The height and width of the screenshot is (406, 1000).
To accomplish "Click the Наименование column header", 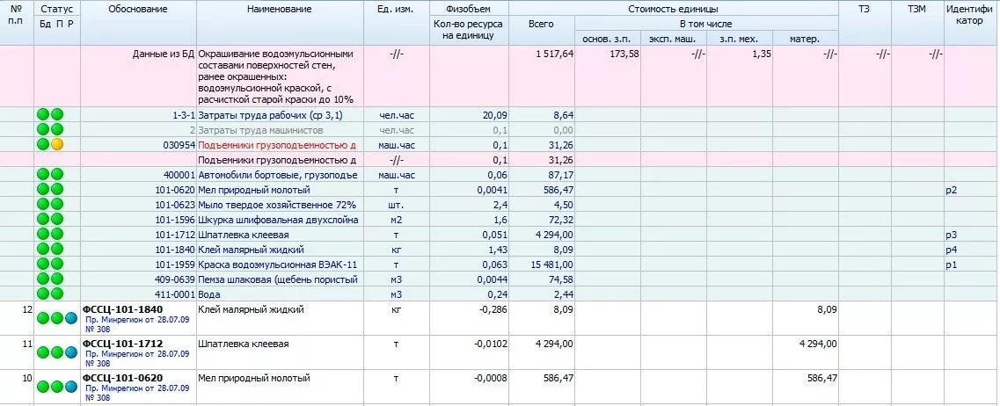I will tap(279, 9).
